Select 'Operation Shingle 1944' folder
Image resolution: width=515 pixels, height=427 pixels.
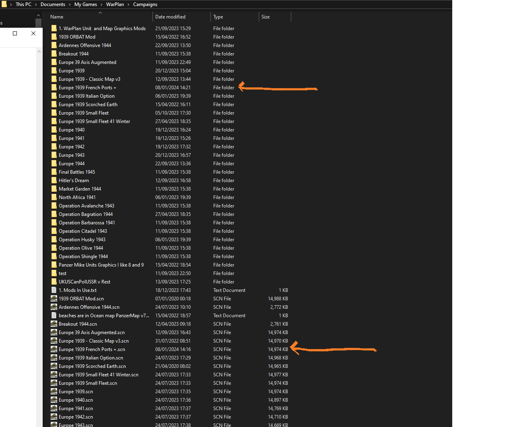pyautogui.click(x=83, y=256)
